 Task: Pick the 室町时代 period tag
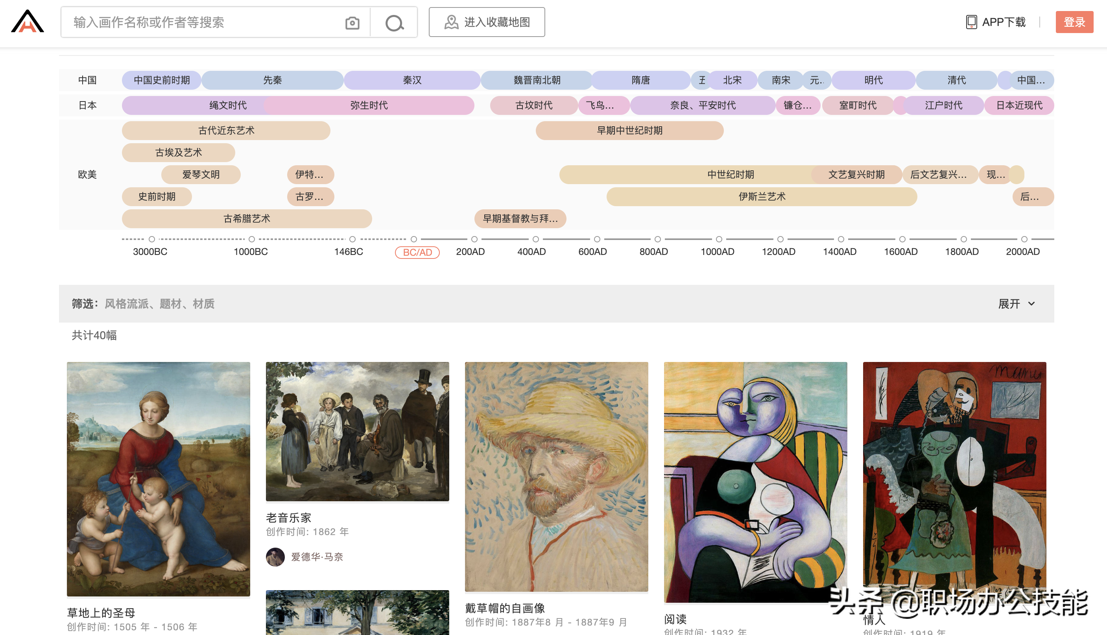(858, 105)
